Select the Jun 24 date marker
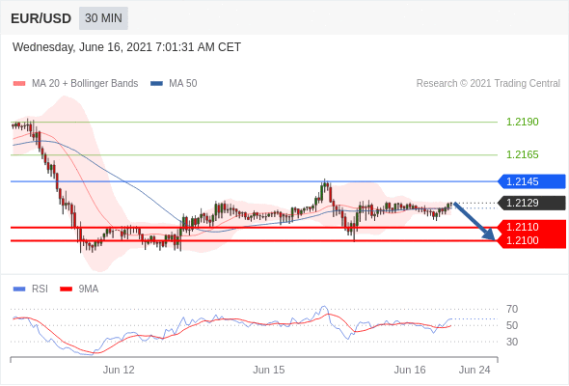The height and width of the screenshot is (386, 569). pyautogui.click(x=474, y=370)
